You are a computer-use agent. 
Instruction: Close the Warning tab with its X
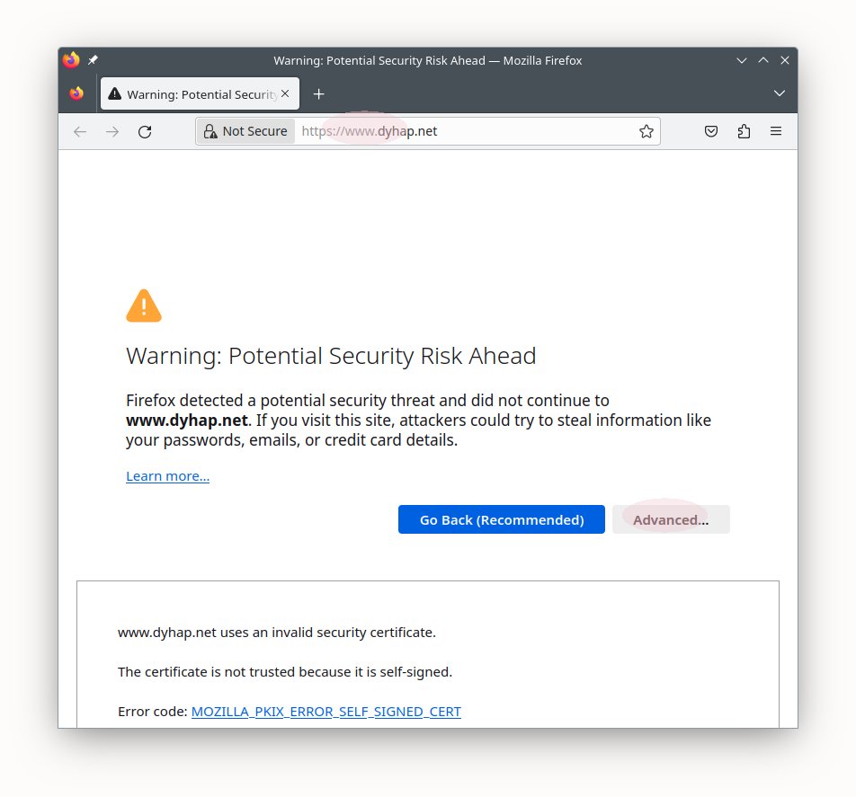tap(285, 93)
